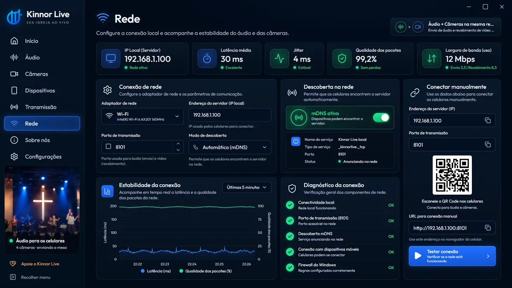Click the Conexão de rede gear icon
Viewport: 512px width, 288px height.
[x=108, y=90]
